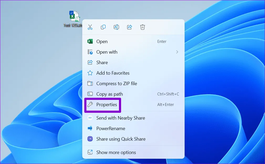Image resolution: width=265 pixels, height=164 pixels.
Task: Click Add to Favorites entry
Action: tap(113, 73)
